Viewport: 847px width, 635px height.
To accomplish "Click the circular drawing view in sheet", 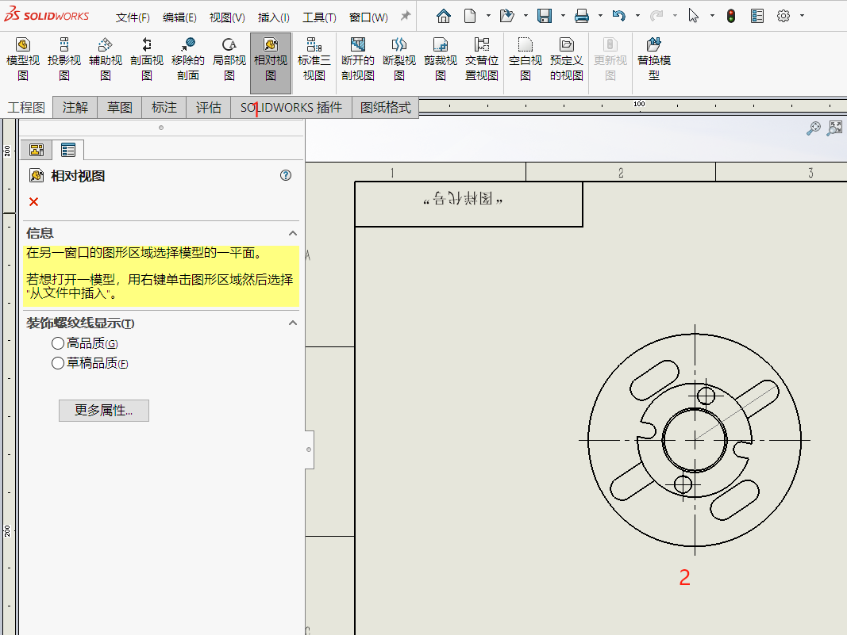I will [x=695, y=440].
